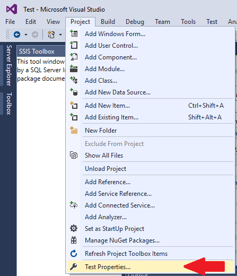The width and height of the screenshot is (237, 276).
Task: Choose Manage NuGet Packages... entry
Action: 150,240
